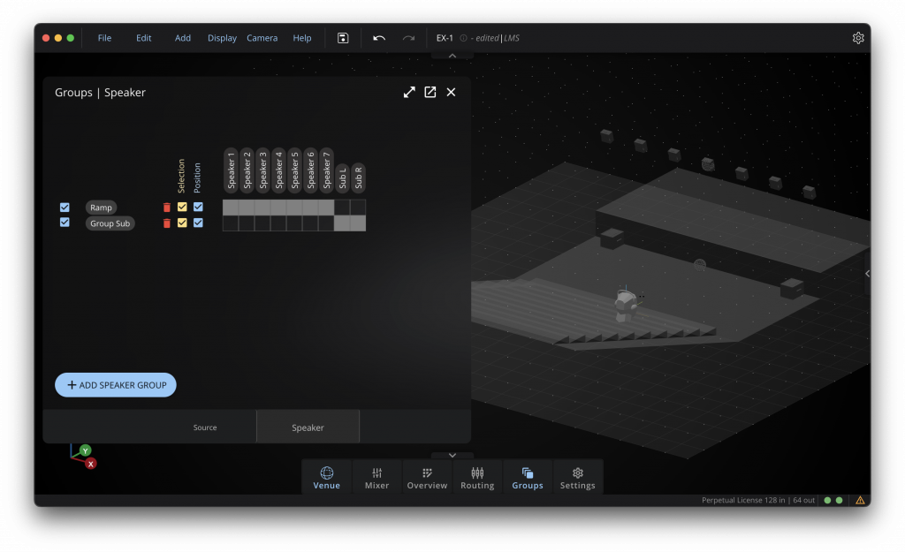The width and height of the screenshot is (905, 552).
Task: Switch to the Speaker groups tab
Action: (308, 427)
